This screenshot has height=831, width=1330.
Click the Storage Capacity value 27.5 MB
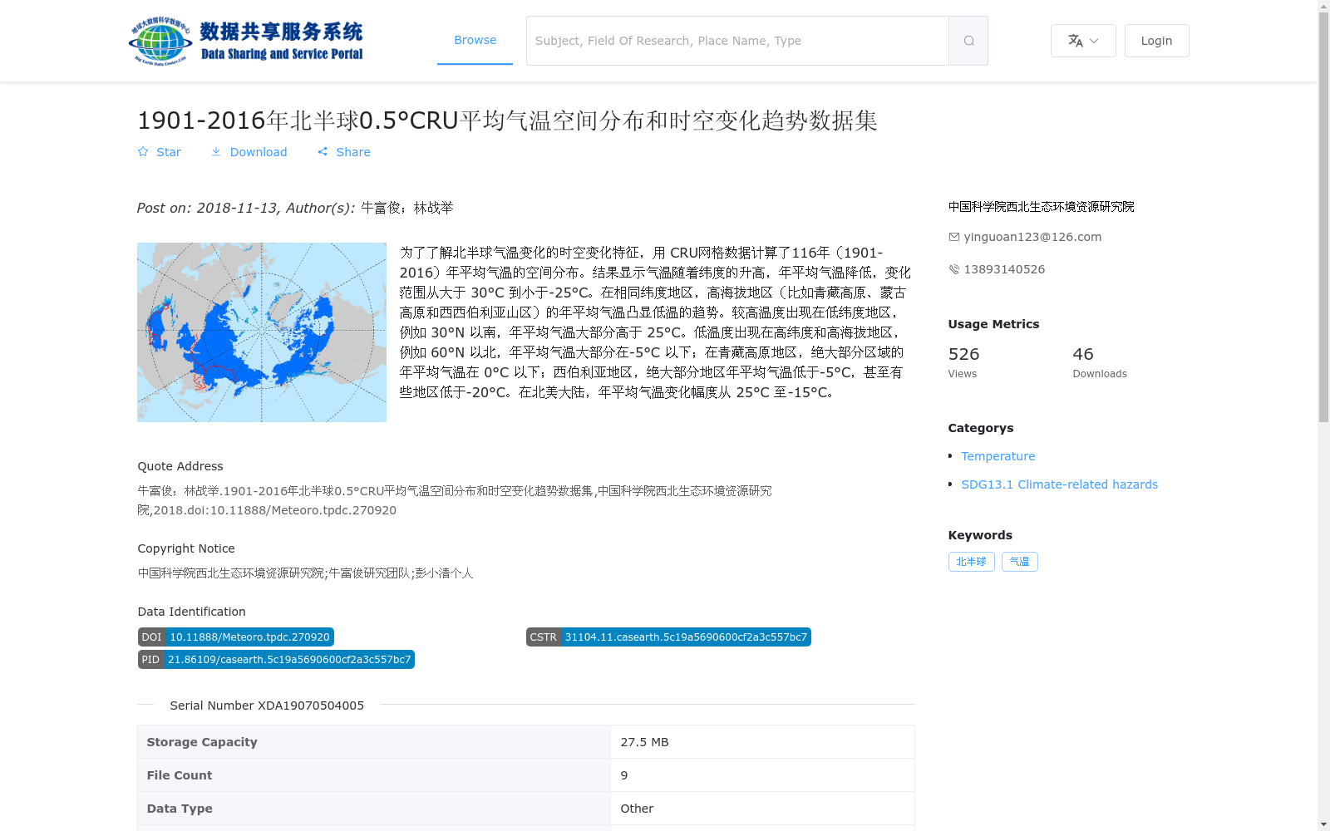click(x=644, y=742)
